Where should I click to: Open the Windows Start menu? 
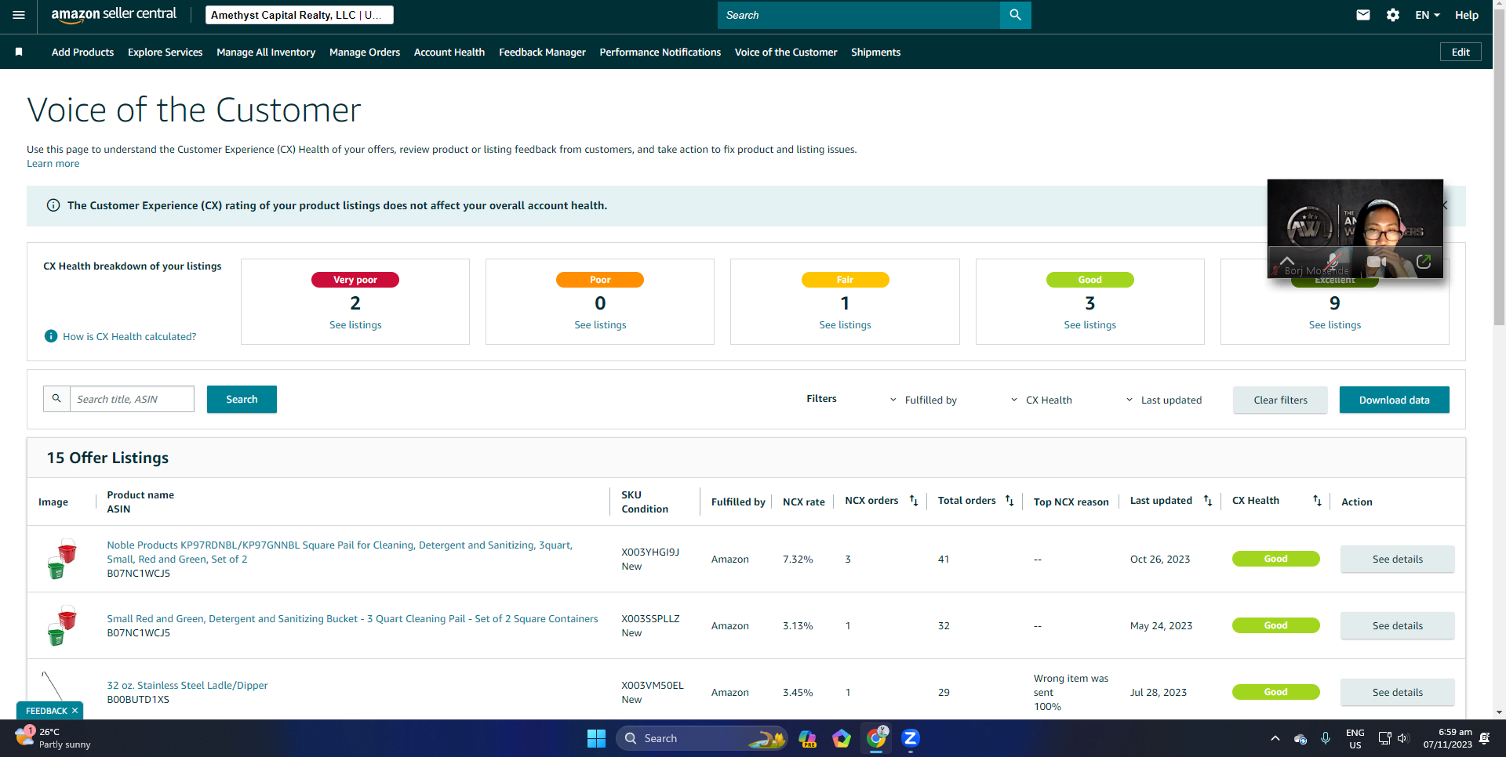596,738
